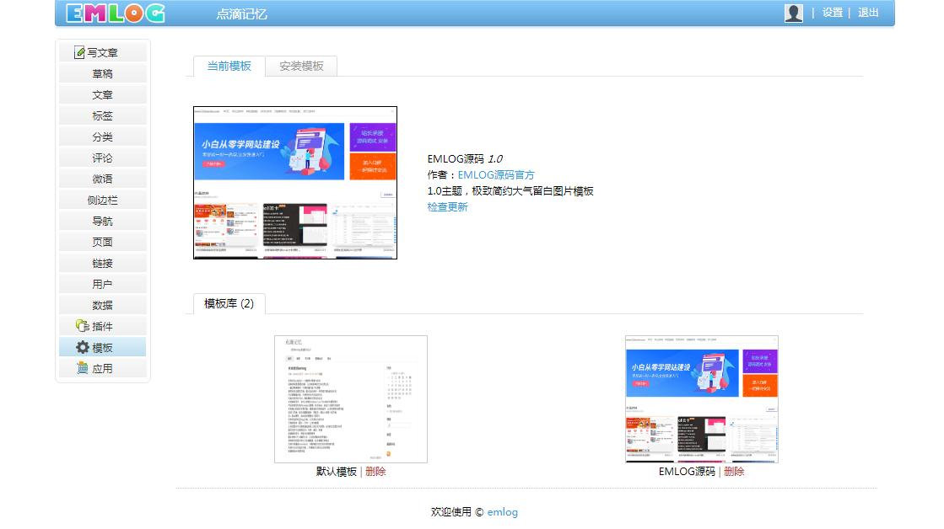Open 评论 in sidebar
944x529 pixels.
point(102,158)
